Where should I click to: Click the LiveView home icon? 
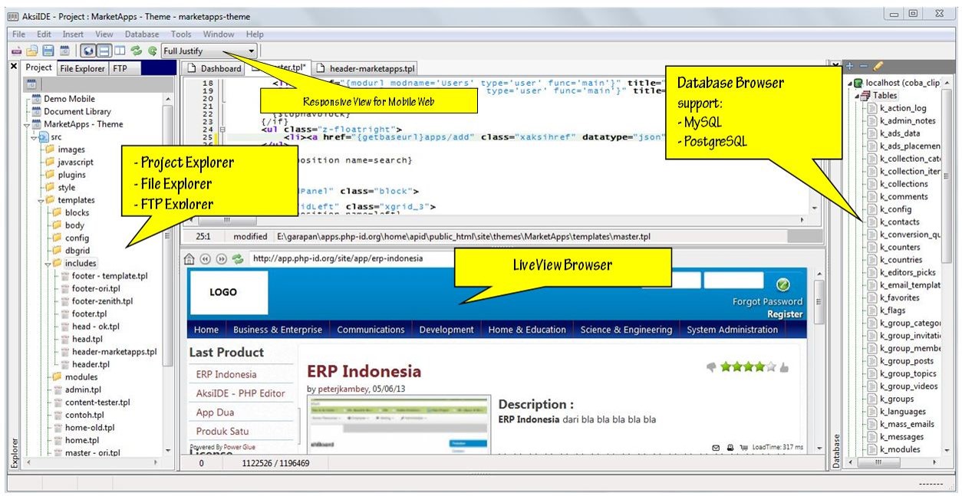click(x=189, y=258)
